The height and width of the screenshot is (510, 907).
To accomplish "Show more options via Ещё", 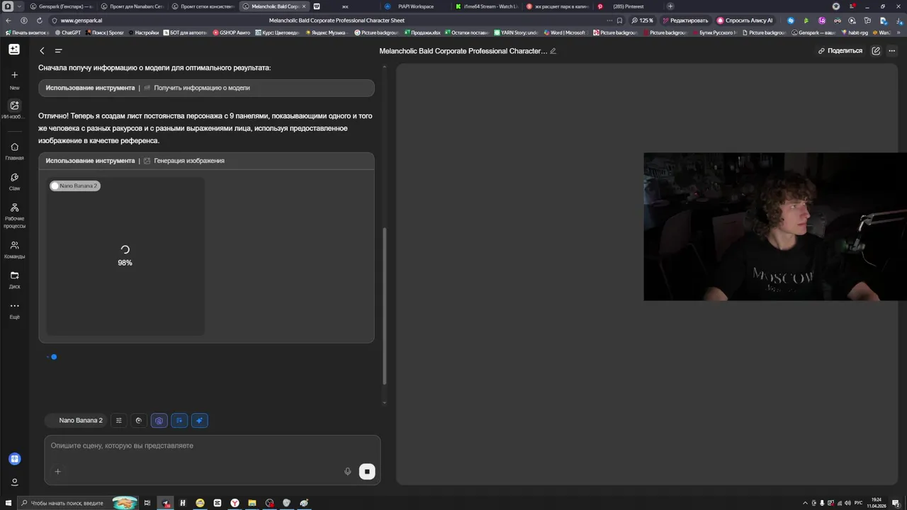I will 14,310.
